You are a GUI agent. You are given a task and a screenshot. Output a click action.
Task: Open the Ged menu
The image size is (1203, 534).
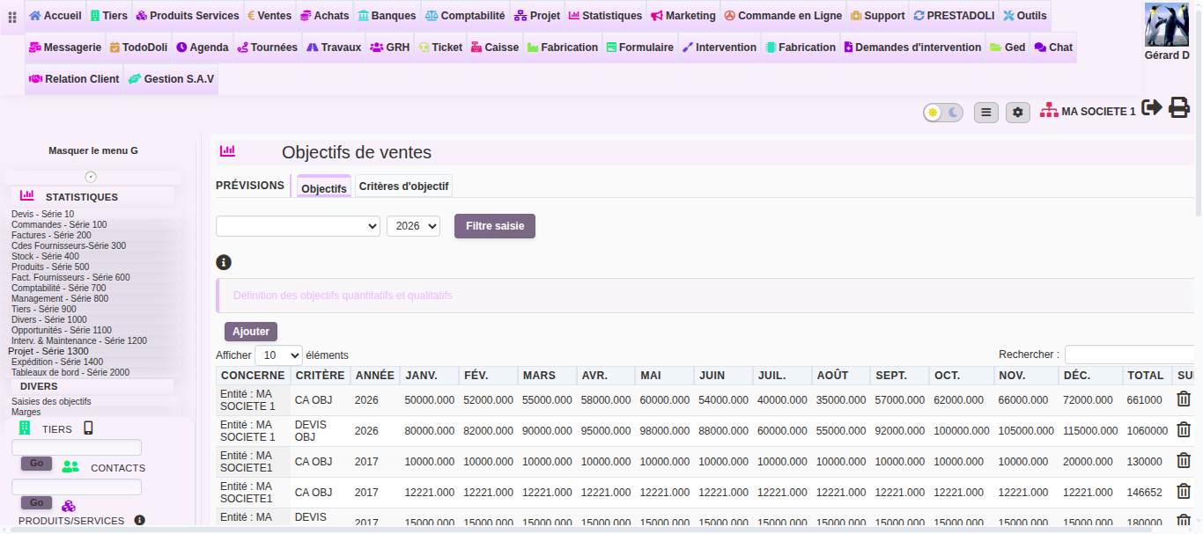[1007, 48]
